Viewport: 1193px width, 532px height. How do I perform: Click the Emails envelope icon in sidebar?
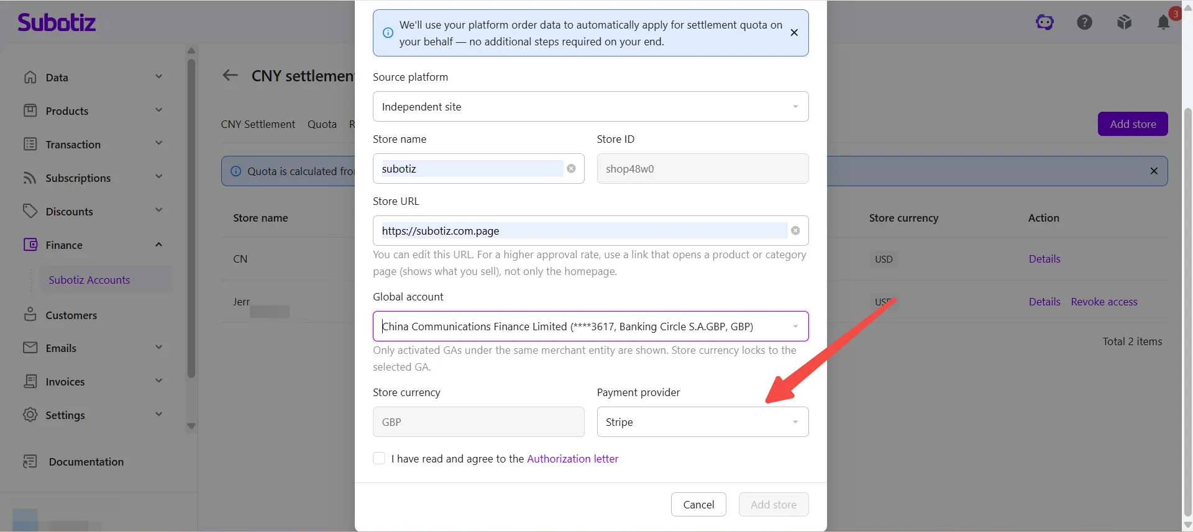30,348
